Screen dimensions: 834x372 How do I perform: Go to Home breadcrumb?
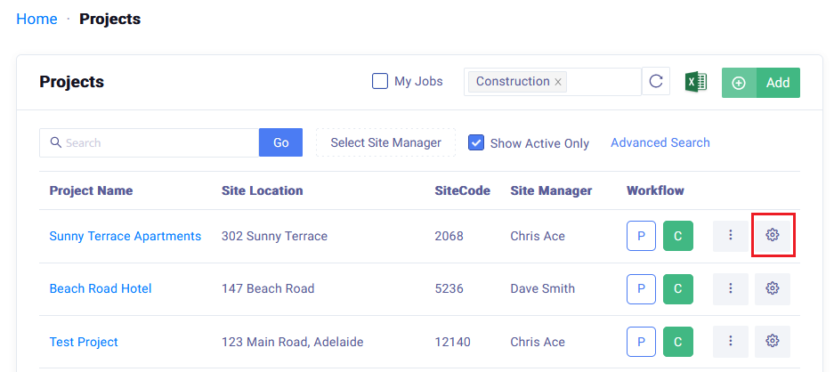(x=36, y=19)
